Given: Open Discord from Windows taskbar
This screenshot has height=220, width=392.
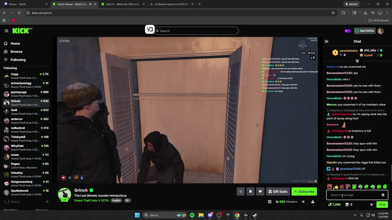Looking at the screenshot, I should coord(210,215).
